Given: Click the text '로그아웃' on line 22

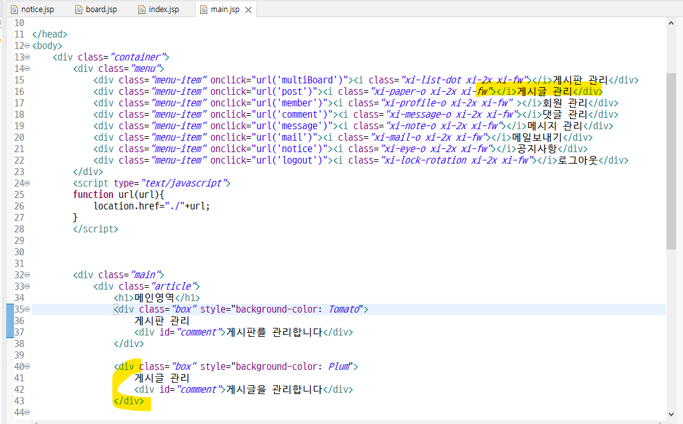Looking at the screenshot, I should (578, 160).
